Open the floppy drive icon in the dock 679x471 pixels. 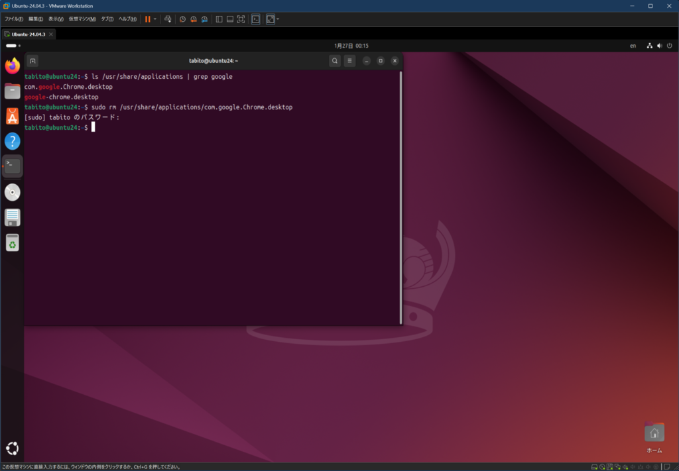point(13,217)
